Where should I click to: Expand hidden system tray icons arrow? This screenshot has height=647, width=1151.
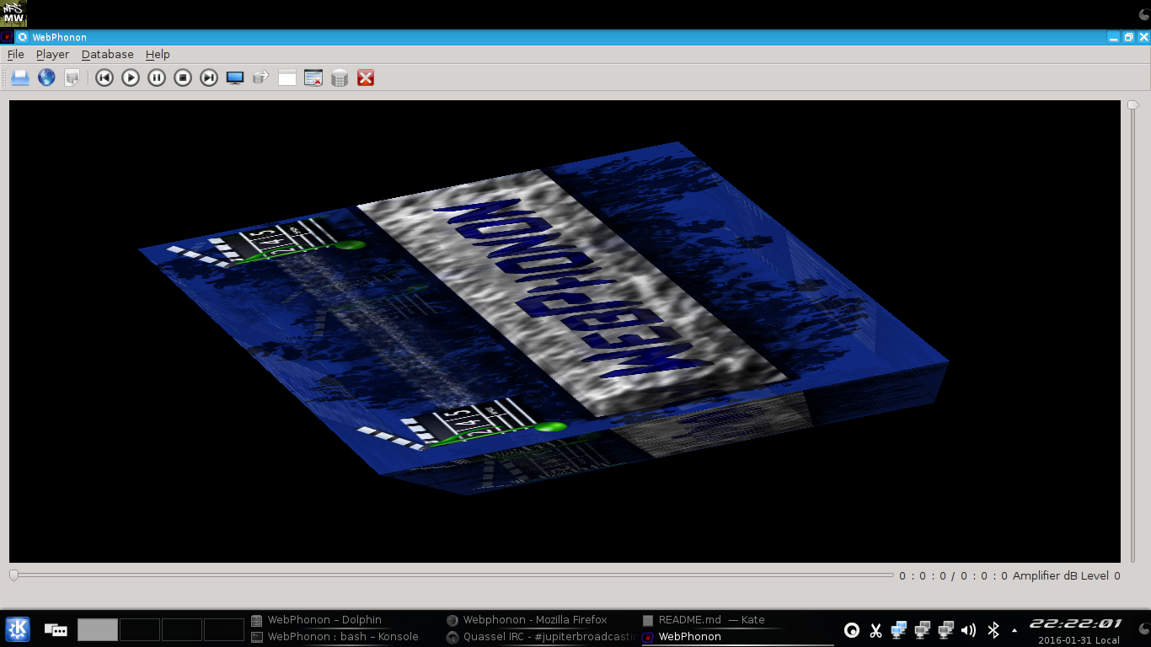coord(1014,629)
